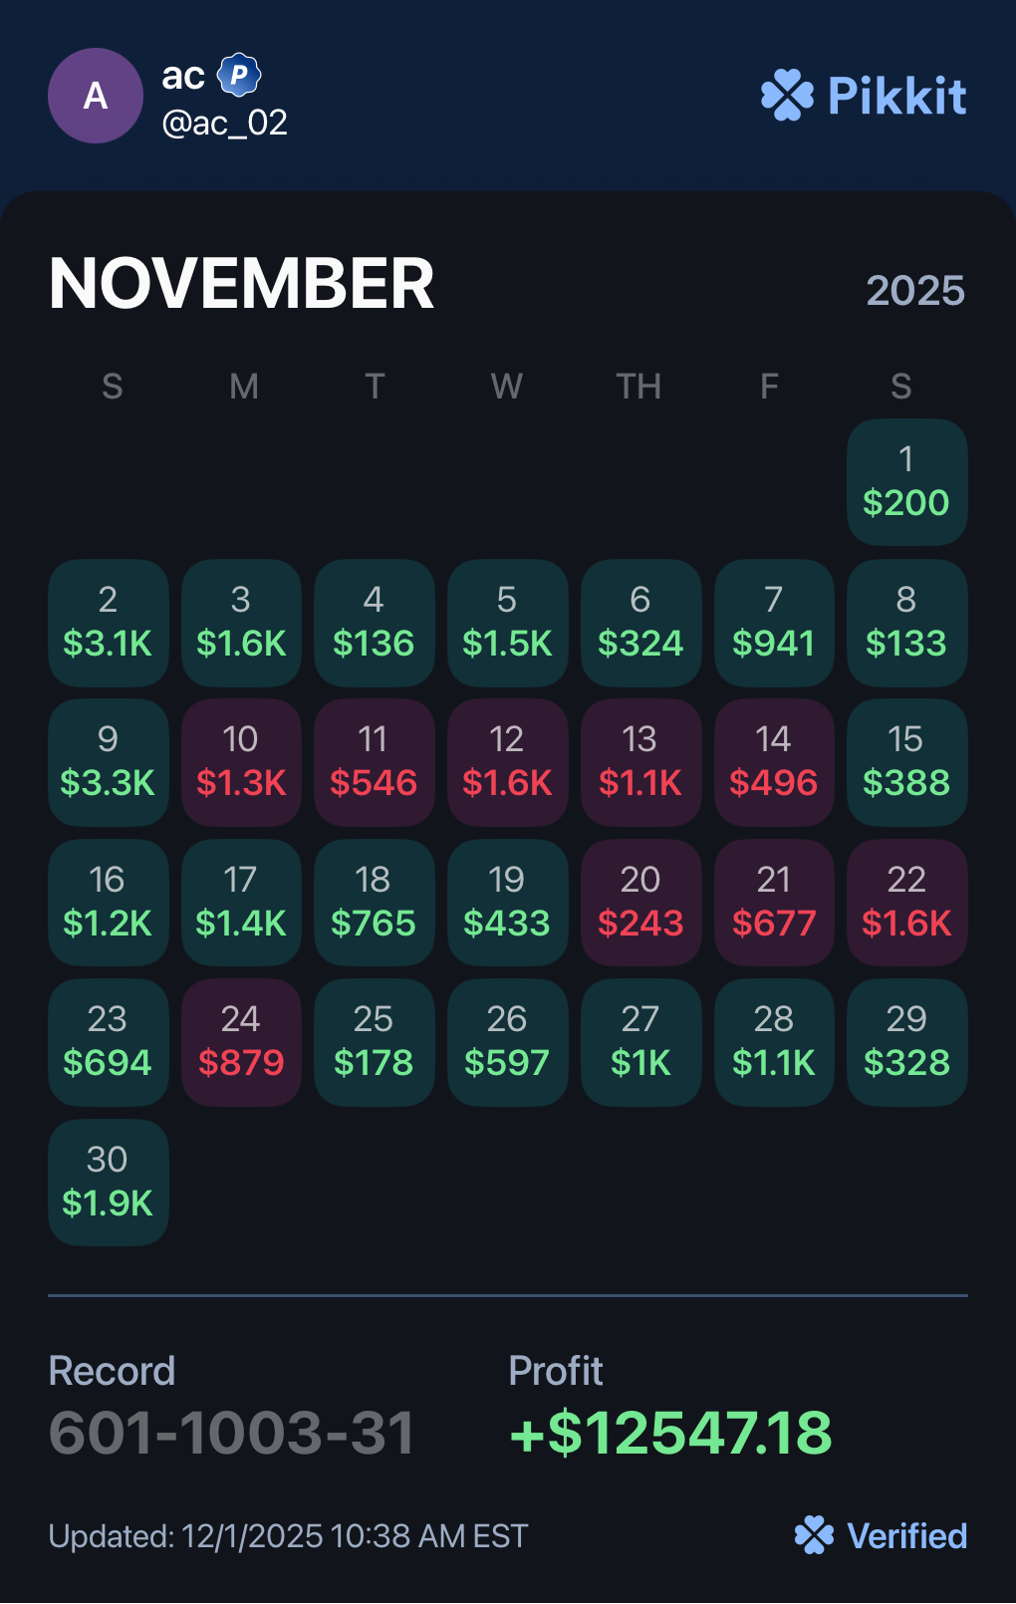Image resolution: width=1016 pixels, height=1604 pixels.
Task: Open the November 9 $3.3K day cell
Action: (108, 762)
